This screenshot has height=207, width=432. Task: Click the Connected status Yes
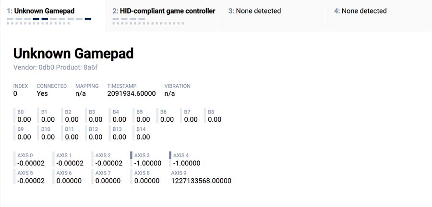click(x=42, y=93)
